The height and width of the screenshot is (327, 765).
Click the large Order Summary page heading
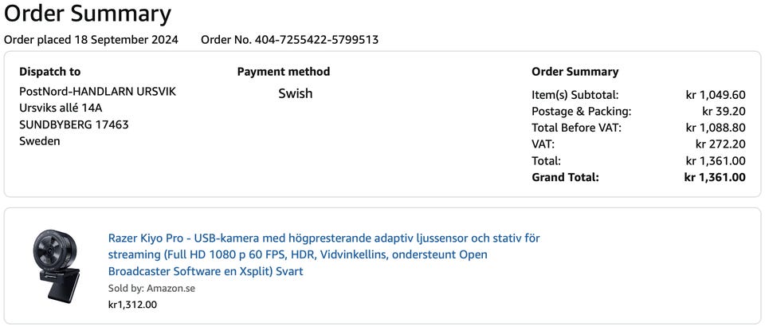88,14
